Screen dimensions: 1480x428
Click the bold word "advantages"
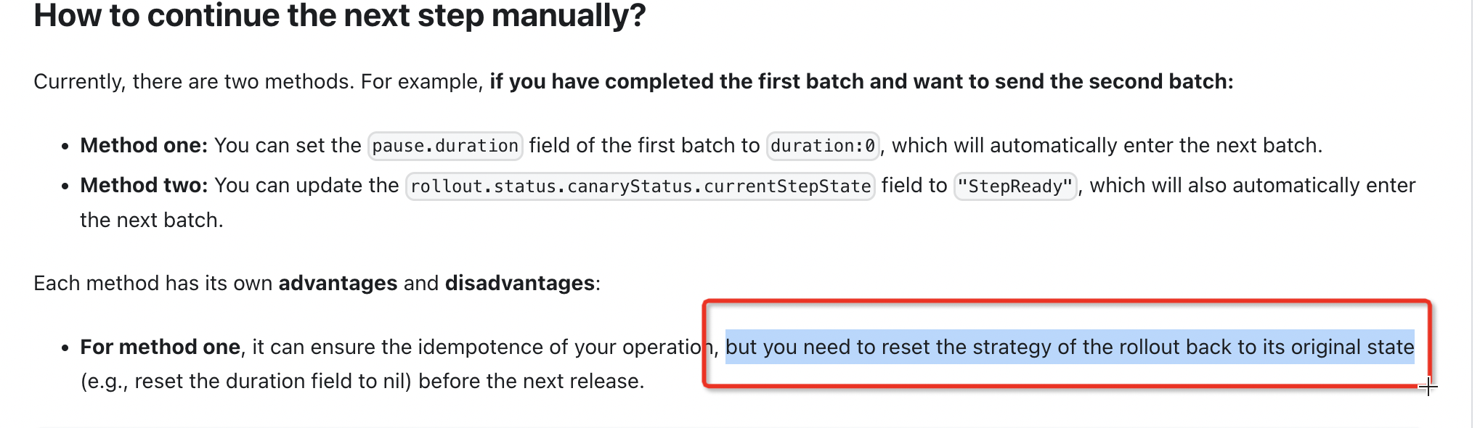(338, 283)
